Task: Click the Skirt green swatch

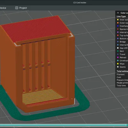Action: 118,51
